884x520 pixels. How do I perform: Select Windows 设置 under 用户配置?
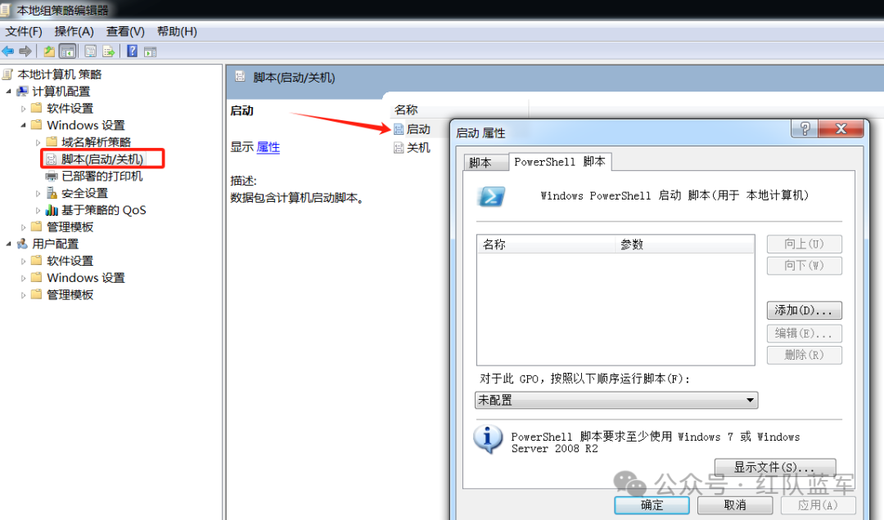pyautogui.click(x=86, y=278)
